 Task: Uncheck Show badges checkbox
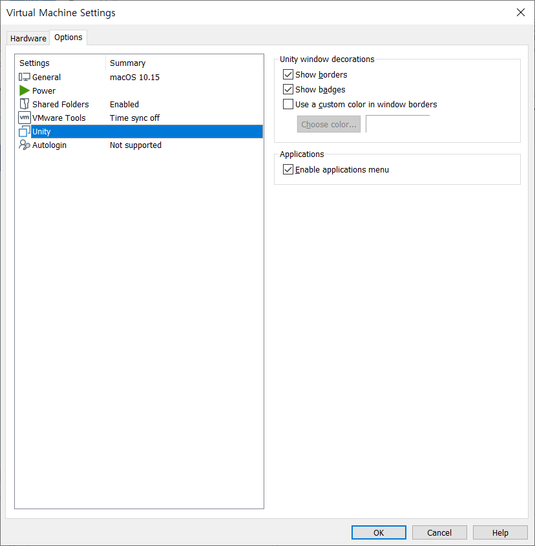[288, 89]
